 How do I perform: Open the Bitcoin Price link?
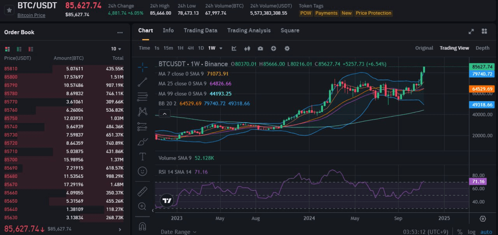31,15
